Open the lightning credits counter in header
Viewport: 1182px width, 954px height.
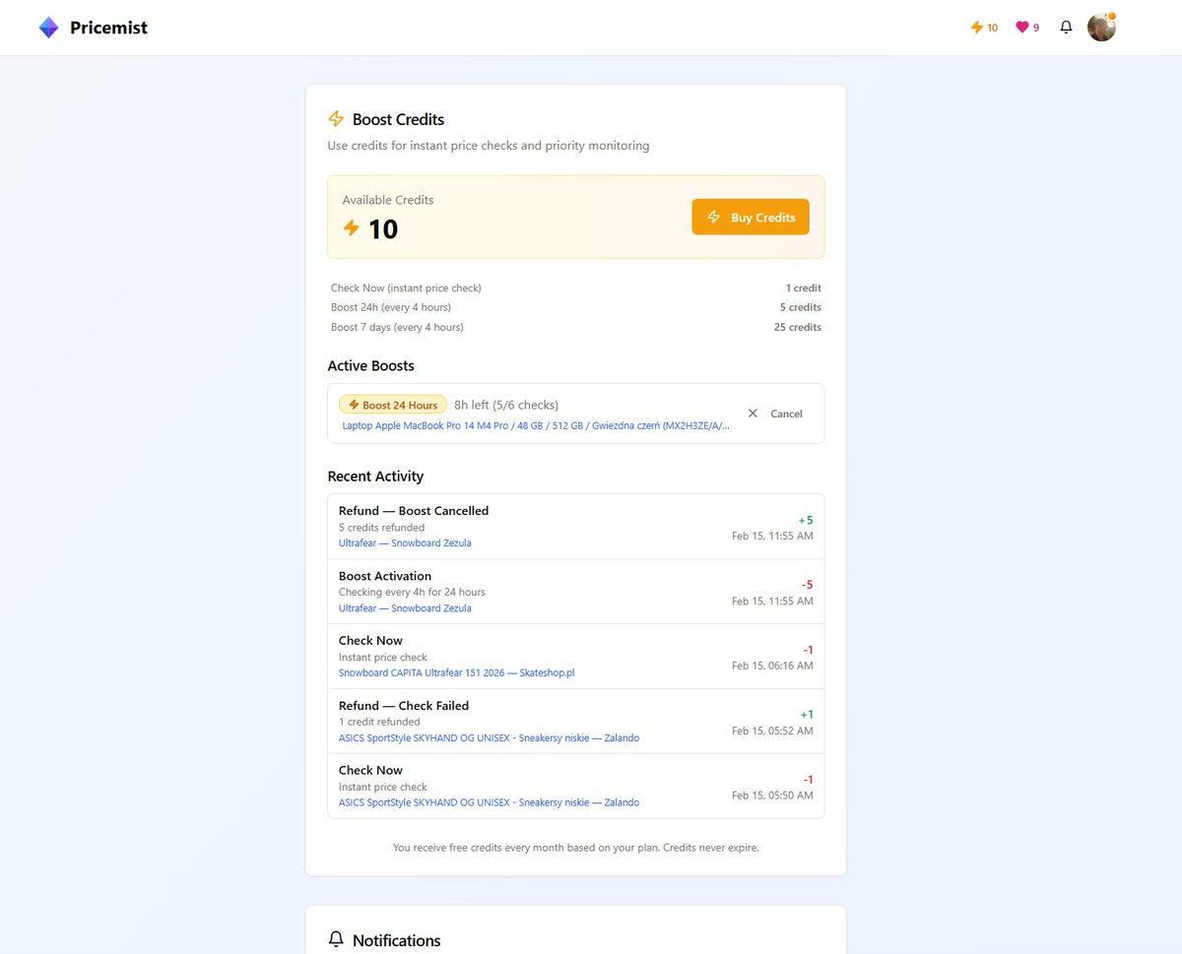tap(984, 28)
